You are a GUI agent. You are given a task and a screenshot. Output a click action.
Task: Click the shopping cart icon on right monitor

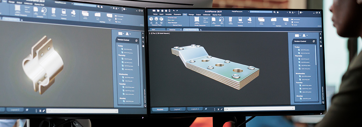(x=290, y=12)
